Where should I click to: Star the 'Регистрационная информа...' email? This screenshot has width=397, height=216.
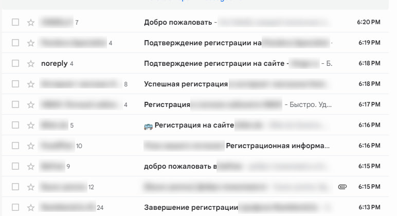[x=31, y=146]
